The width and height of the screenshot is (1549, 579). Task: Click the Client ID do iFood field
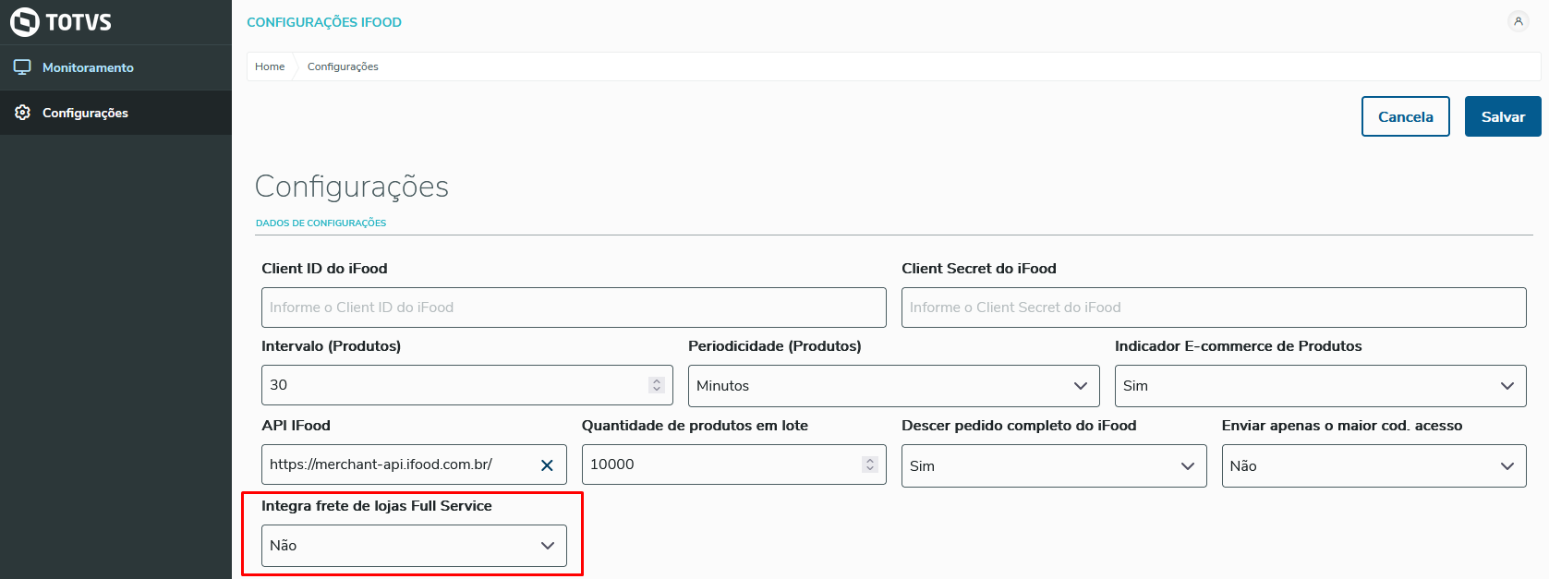click(x=573, y=308)
